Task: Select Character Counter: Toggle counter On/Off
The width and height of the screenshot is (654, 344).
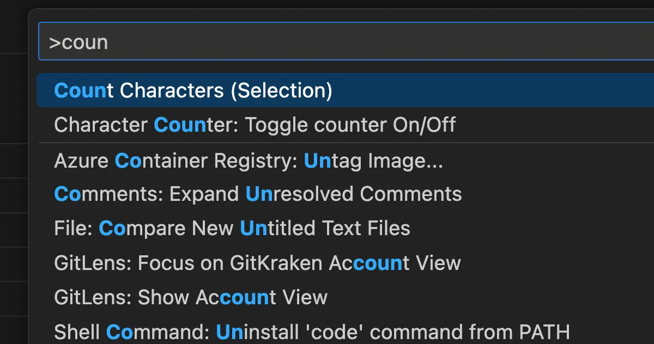Action: click(x=255, y=125)
